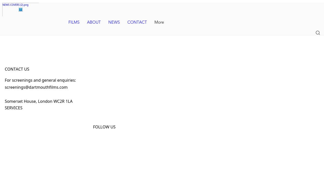Click the WC2R 1LA postcode text

click(63, 101)
